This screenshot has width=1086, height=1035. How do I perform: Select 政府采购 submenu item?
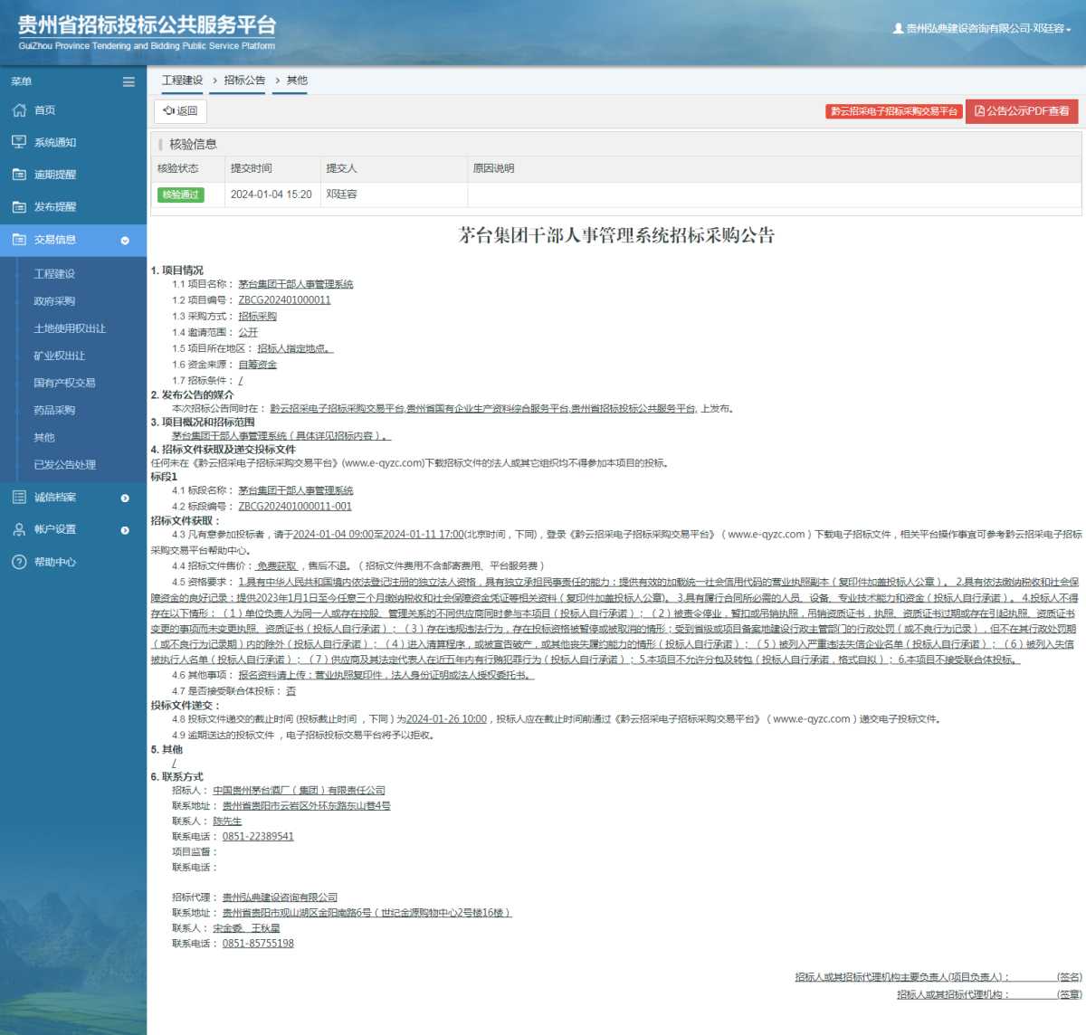(54, 301)
